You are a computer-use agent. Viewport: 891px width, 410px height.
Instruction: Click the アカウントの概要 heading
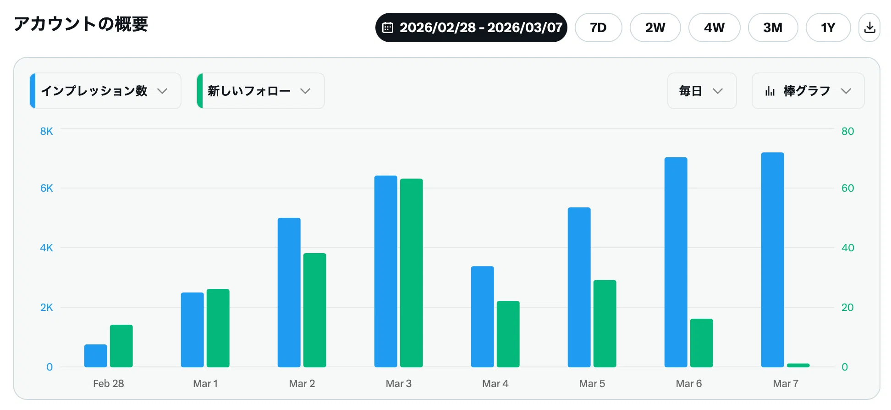81,24
